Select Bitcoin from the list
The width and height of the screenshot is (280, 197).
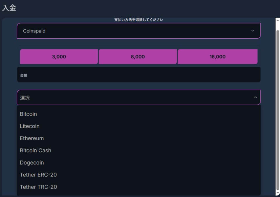click(x=139, y=114)
